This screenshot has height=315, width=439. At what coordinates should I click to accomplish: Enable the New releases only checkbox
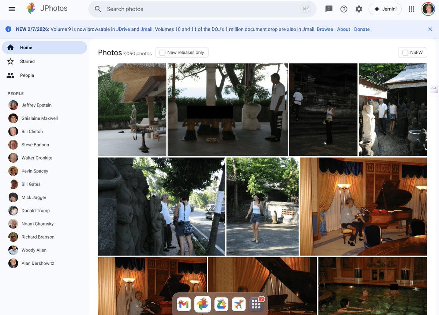tap(162, 53)
